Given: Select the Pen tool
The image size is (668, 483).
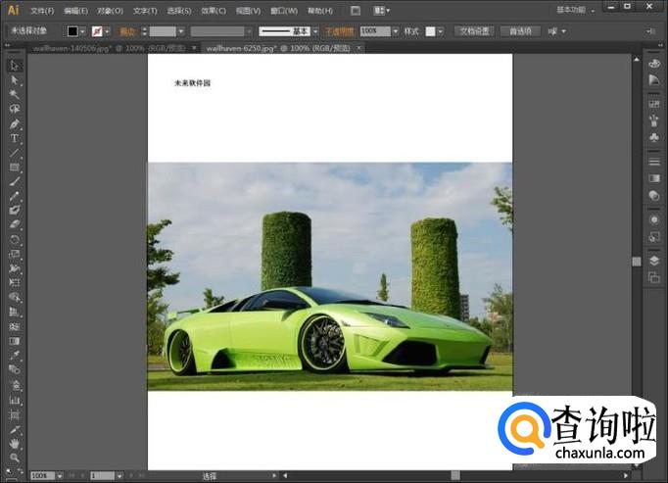Looking at the screenshot, I should 15,124.
